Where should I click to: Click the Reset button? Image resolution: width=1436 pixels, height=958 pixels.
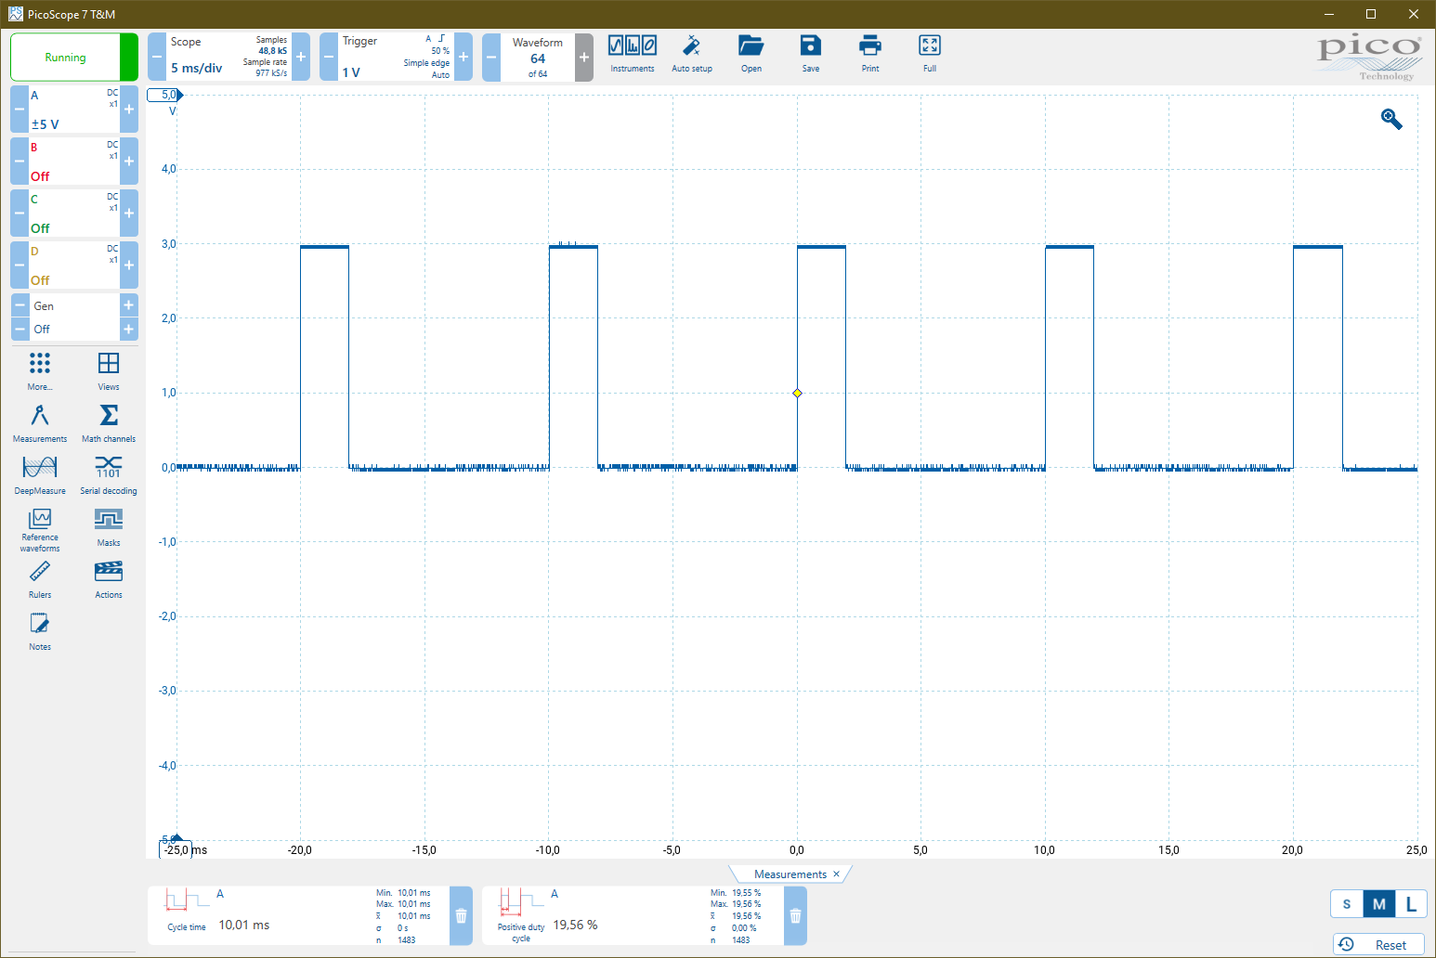(1378, 945)
